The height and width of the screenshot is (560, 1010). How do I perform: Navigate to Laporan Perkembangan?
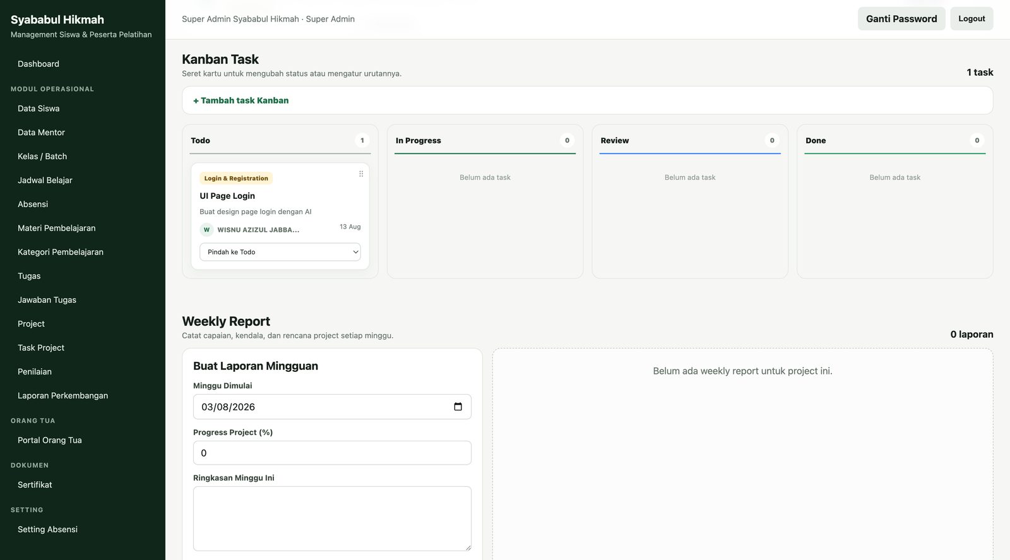coord(62,396)
